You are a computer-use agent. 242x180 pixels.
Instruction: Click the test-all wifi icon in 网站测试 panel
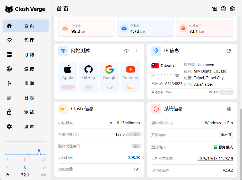click(126, 51)
